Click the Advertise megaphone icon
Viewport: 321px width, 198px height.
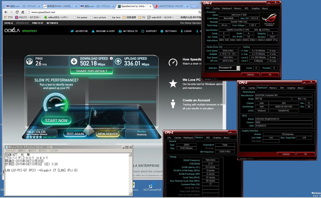(x=72, y=31)
